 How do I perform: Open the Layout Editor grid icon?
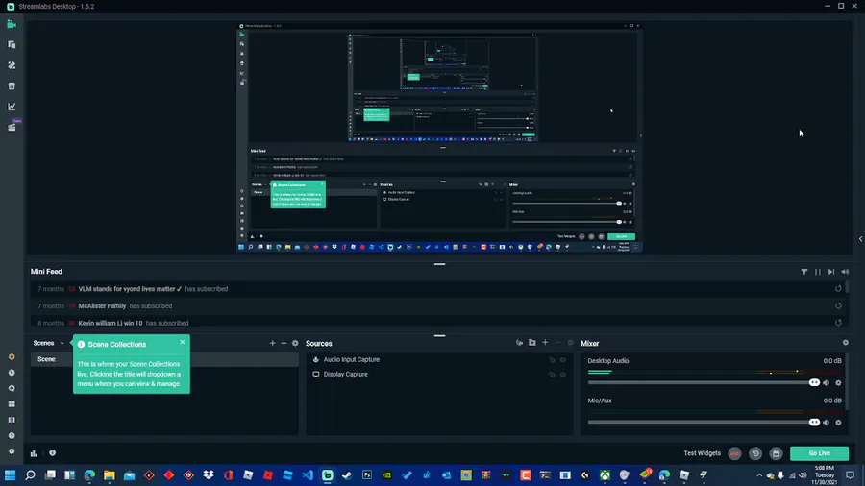tap(12, 404)
